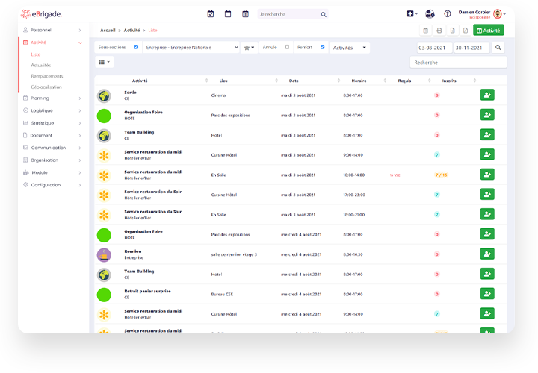Run the date range search magnifier button
The width and height of the screenshot is (538, 373).
coord(498,48)
